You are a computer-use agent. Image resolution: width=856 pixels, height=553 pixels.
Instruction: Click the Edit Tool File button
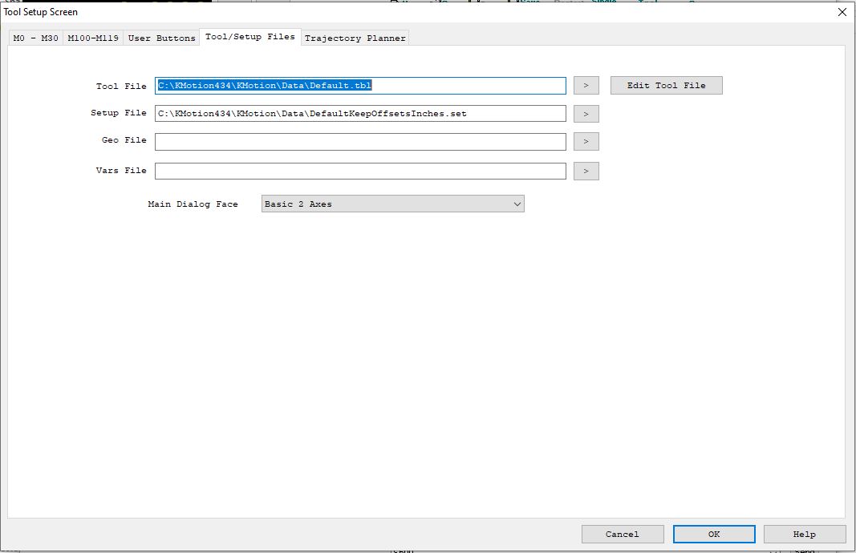tap(666, 86)
